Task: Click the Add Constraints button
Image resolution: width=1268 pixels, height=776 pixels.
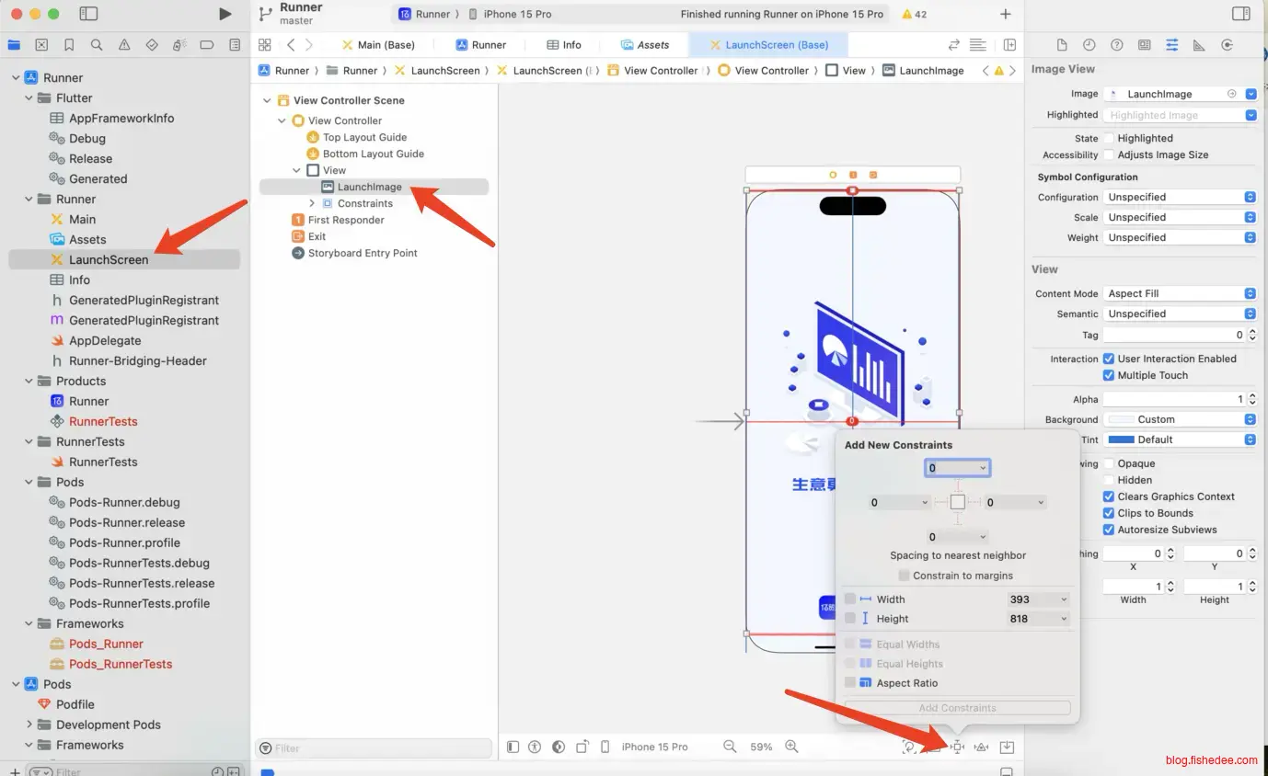Action: 957,708
